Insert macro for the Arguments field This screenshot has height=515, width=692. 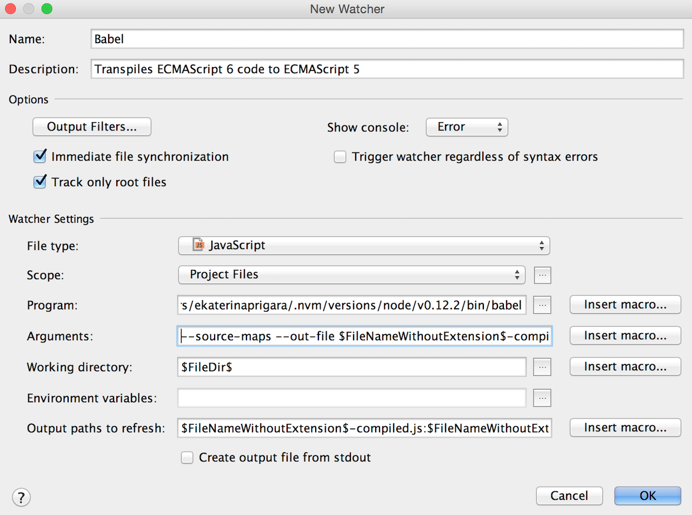tap(626, 336)
